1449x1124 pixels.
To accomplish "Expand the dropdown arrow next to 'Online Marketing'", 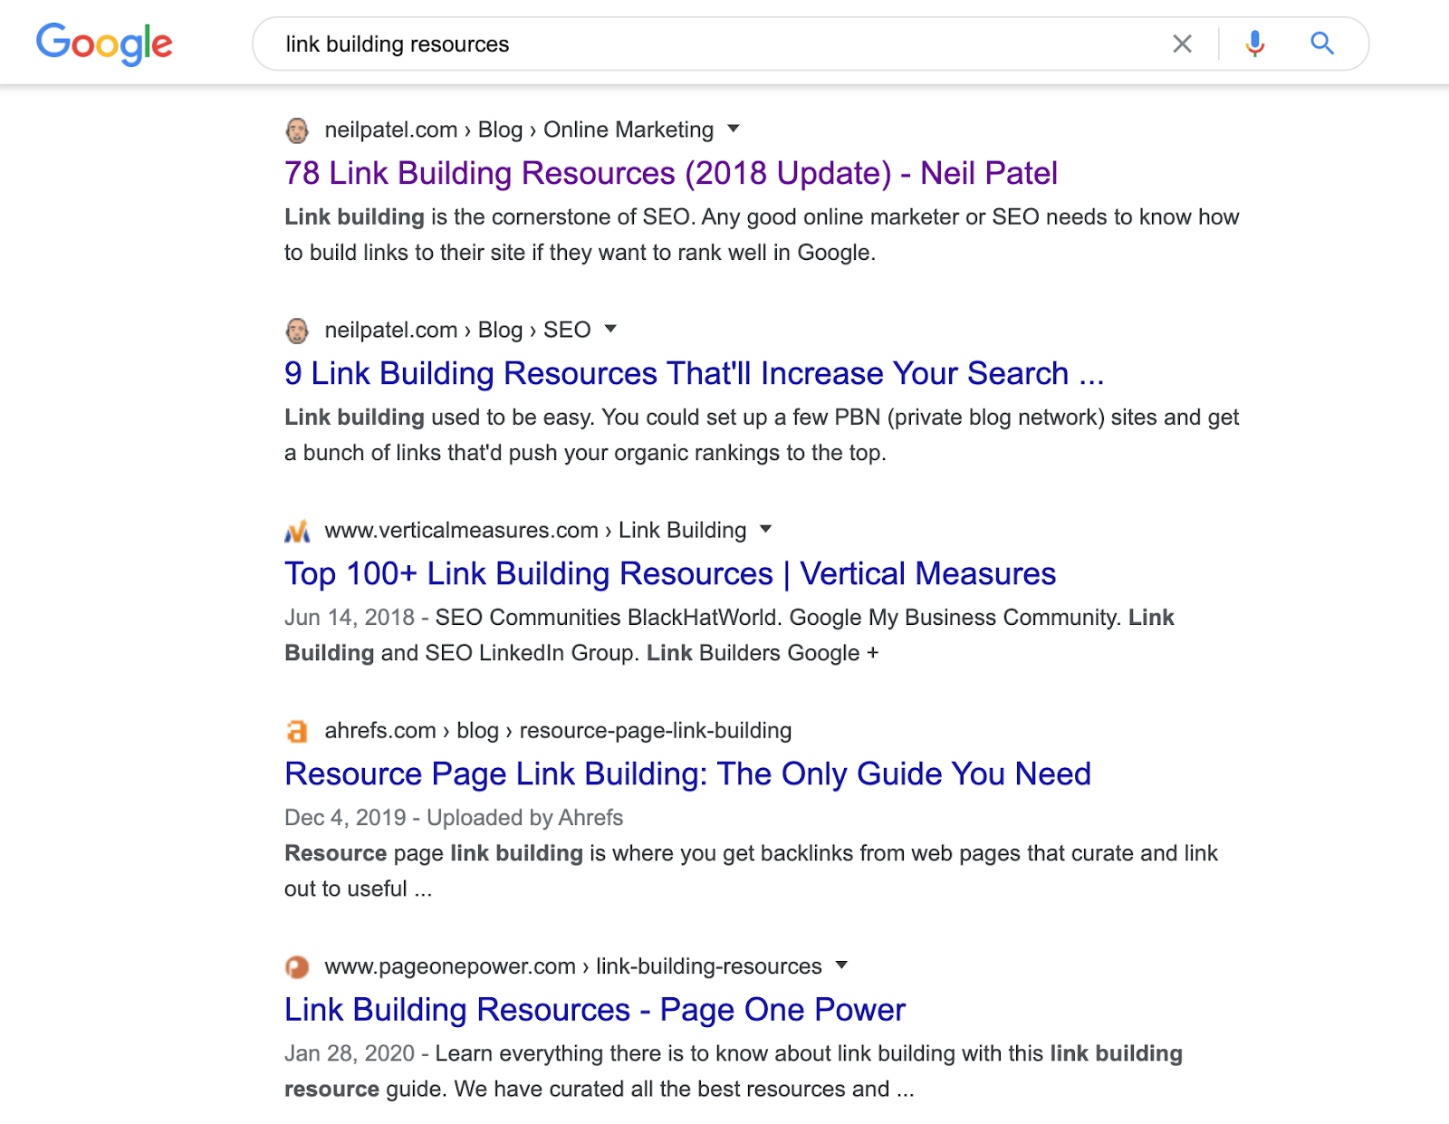I will click(734, 129).
